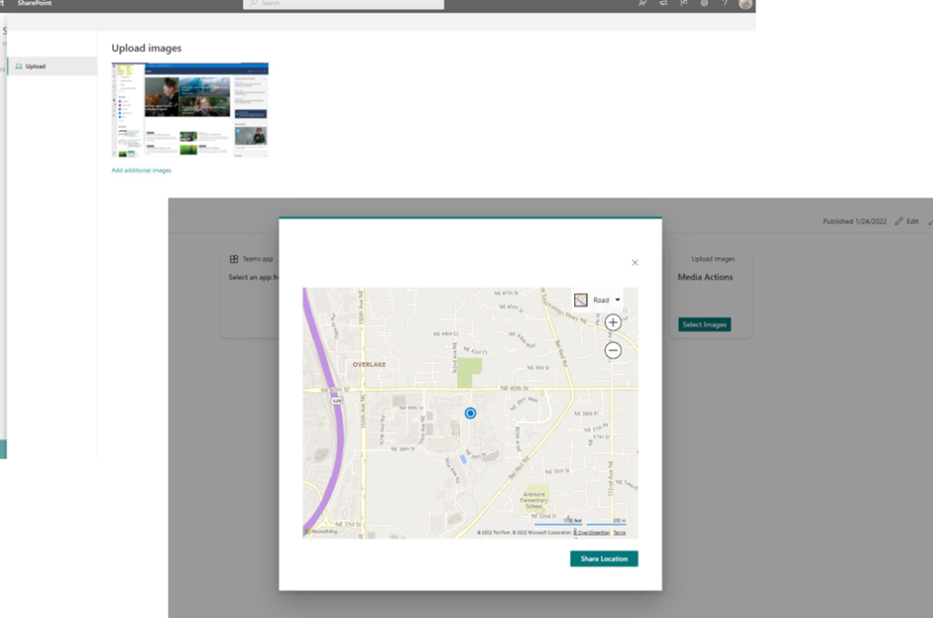
Task: Click the OpenStreetMap attribution link
Action: pos(592,533)
